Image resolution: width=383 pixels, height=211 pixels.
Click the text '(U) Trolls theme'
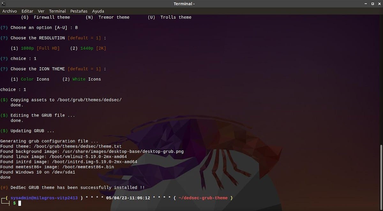(x=169, y=17)
